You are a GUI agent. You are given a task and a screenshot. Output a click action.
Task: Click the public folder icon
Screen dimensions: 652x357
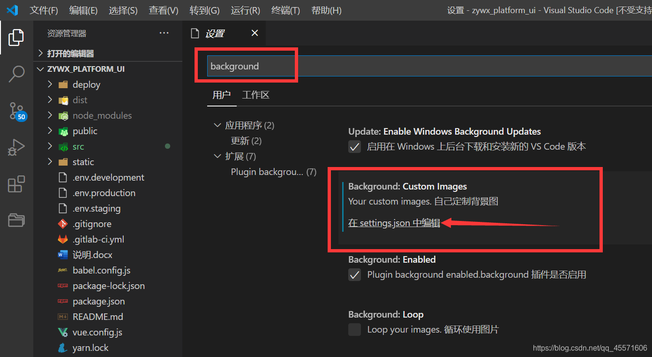63,131
